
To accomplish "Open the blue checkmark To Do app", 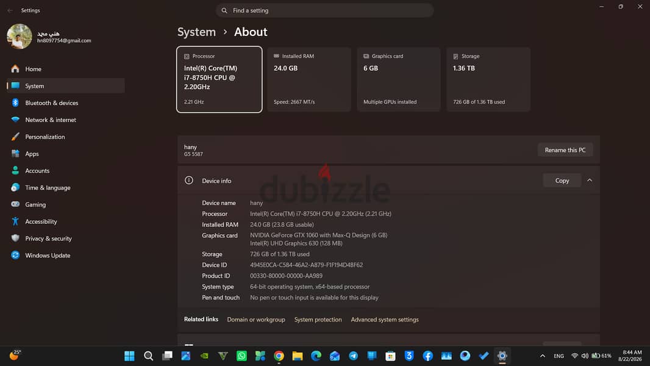I will (484, 356).
